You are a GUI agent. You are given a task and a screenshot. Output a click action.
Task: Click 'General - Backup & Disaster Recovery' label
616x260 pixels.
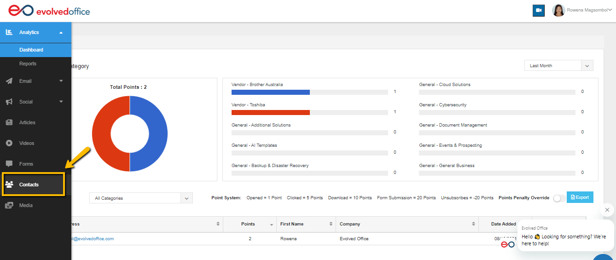pos(270,166)
